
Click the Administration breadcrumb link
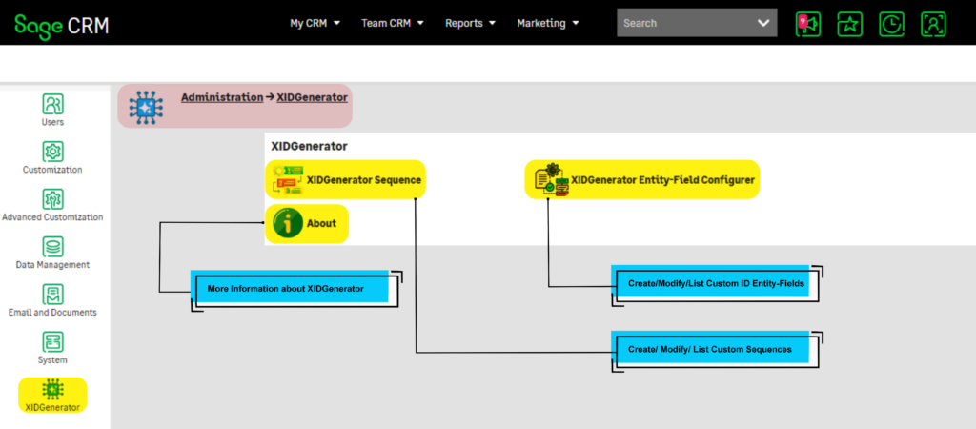[x=221, y=97]
